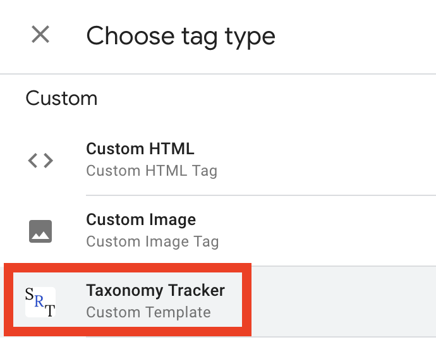
Task: Click the "Custom Image Tag" subtitle text
Action: [x=152, y=241]
